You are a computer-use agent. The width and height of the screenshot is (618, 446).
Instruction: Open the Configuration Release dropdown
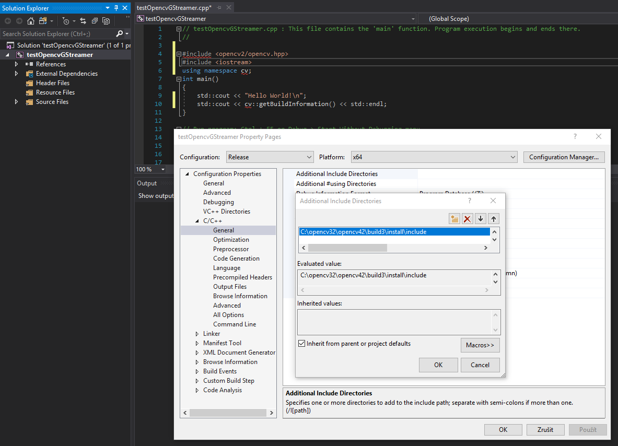(270, 157)
